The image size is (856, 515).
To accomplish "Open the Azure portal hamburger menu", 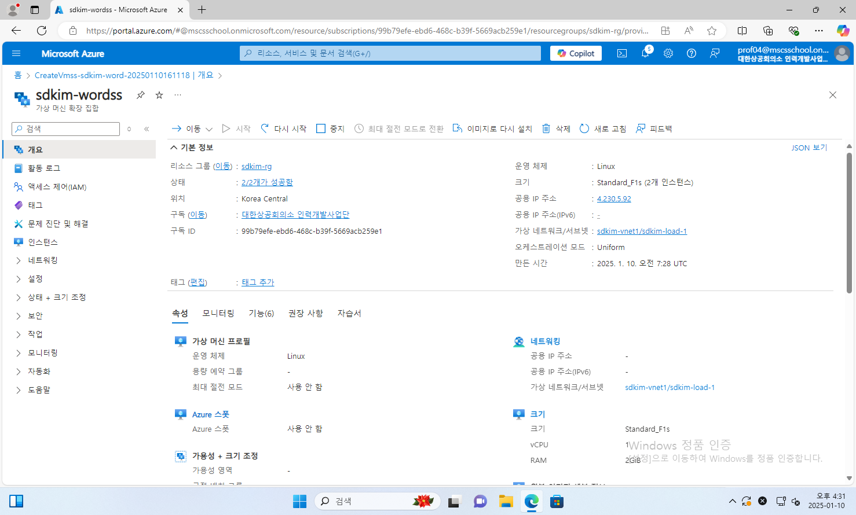I will click(x=16, y=53).
